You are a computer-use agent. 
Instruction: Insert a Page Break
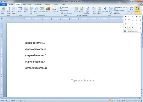(13, 10)
